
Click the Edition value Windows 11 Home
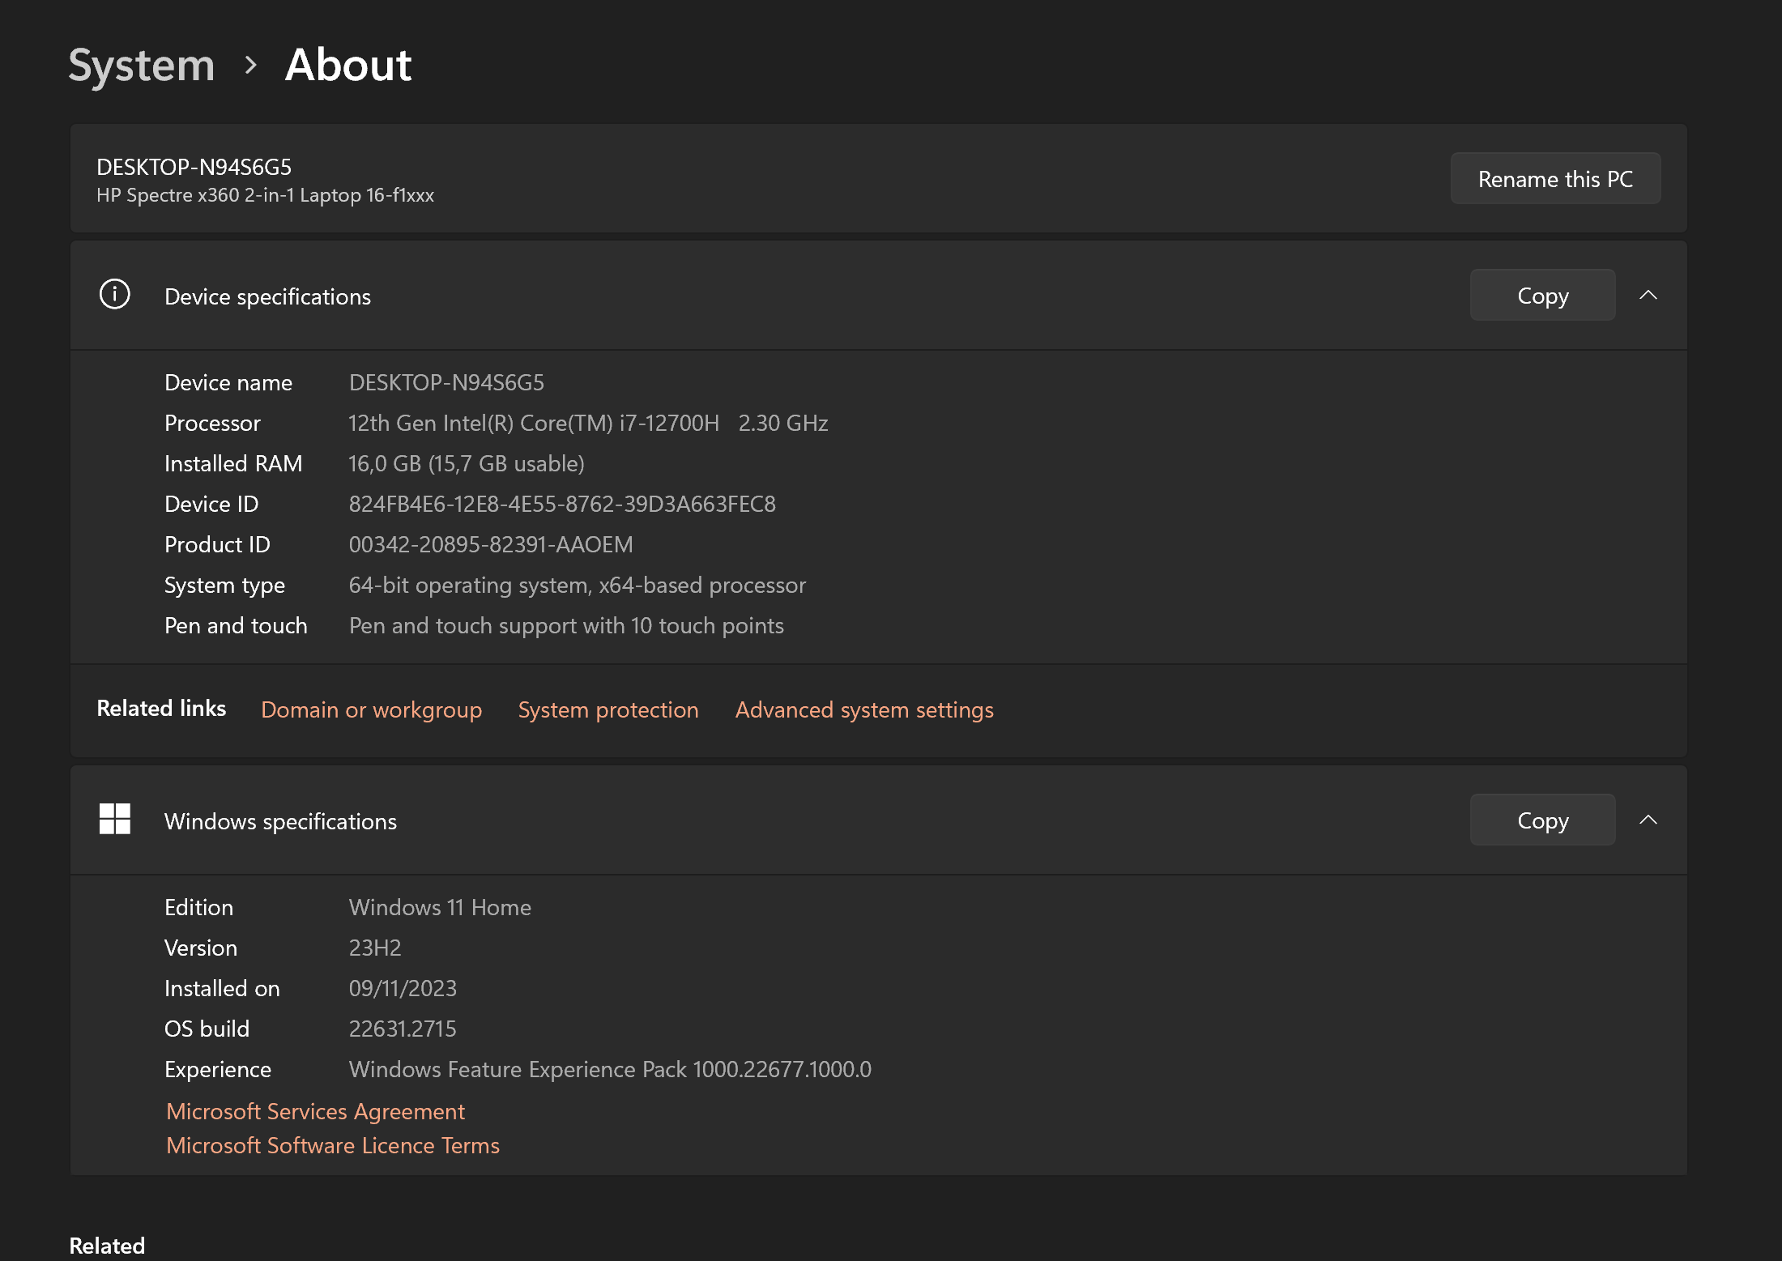click(440, 907)
